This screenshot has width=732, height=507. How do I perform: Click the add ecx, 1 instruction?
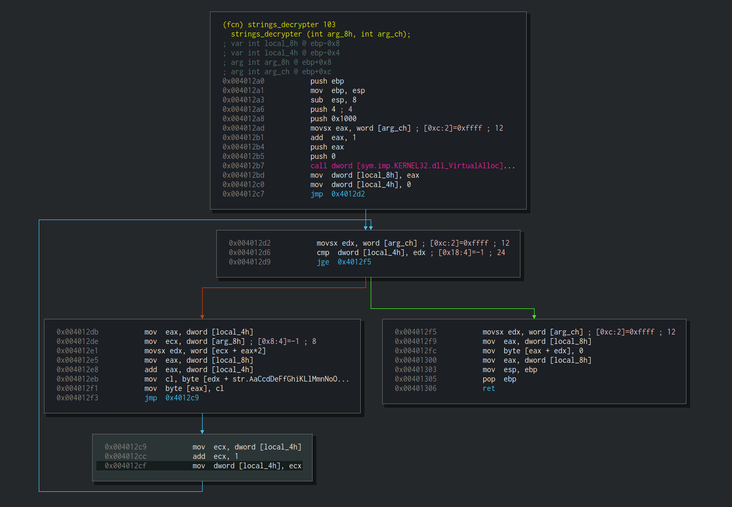click(x=215, y=456)
